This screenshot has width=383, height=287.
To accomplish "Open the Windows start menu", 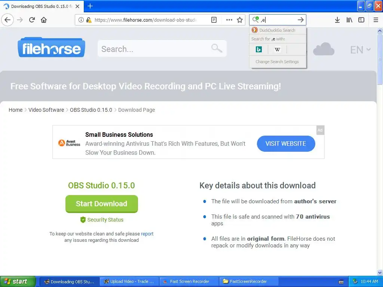I will point(17,281).
